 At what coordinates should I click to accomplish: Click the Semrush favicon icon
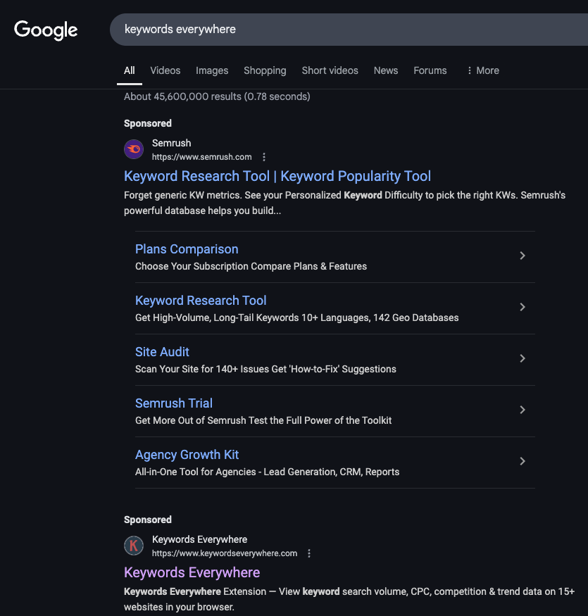pos(134,149)
